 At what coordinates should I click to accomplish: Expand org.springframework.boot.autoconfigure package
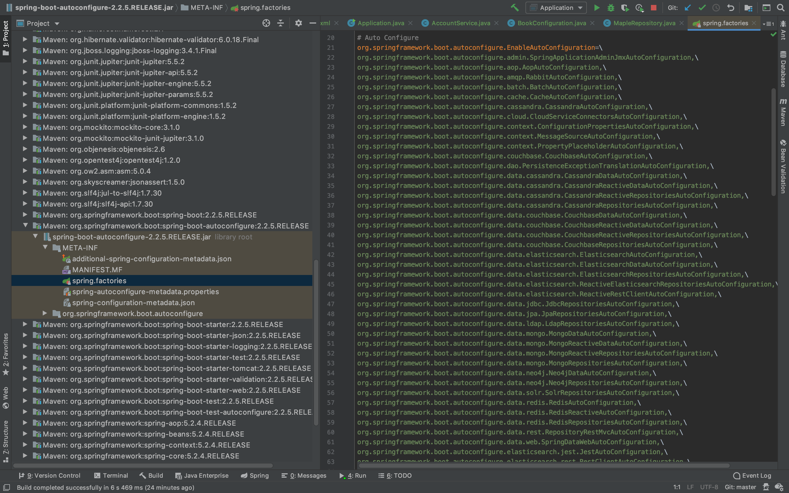pos(45,313)
